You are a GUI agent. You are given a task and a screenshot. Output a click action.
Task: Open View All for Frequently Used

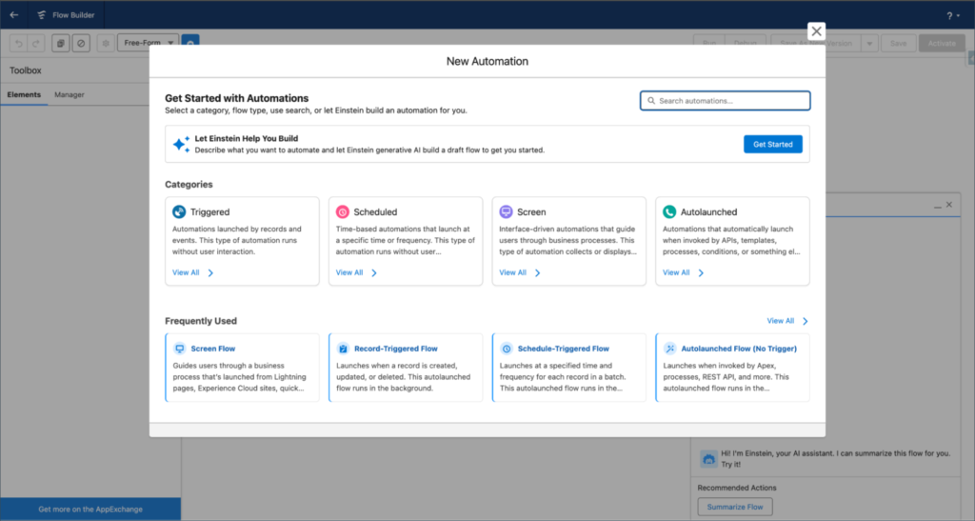coord(786,321)
